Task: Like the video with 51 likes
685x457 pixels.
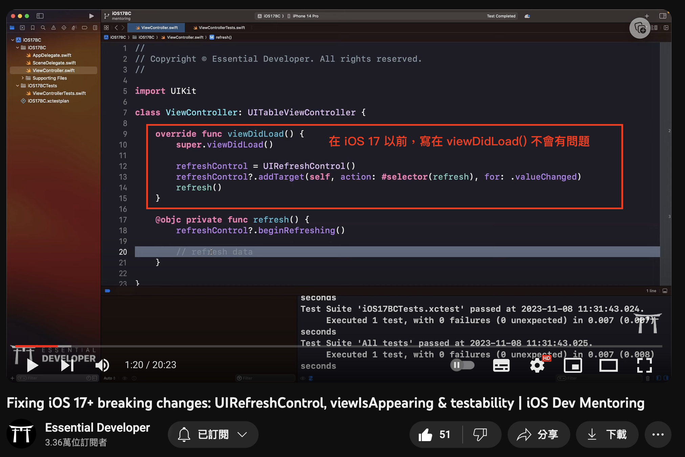Action: pos(435,434)
